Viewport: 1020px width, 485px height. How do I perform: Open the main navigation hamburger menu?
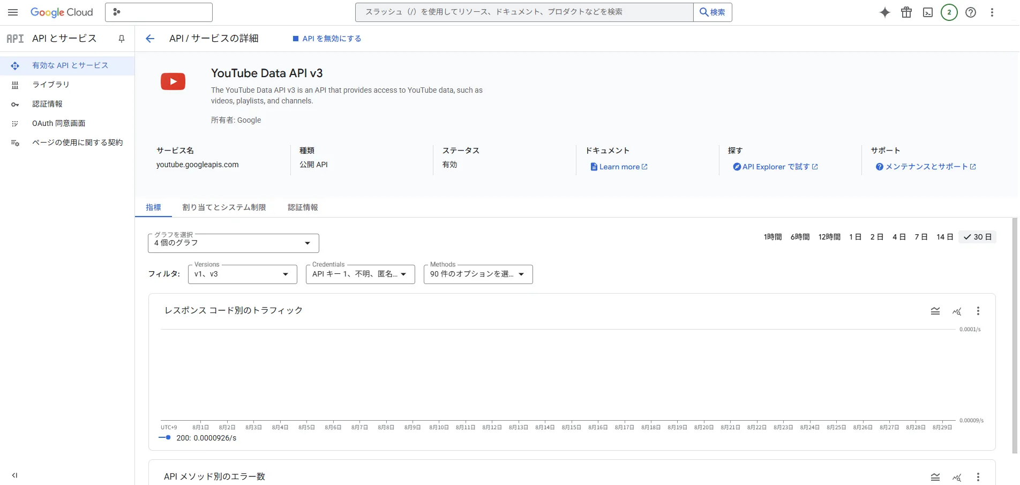click(13, 12)
